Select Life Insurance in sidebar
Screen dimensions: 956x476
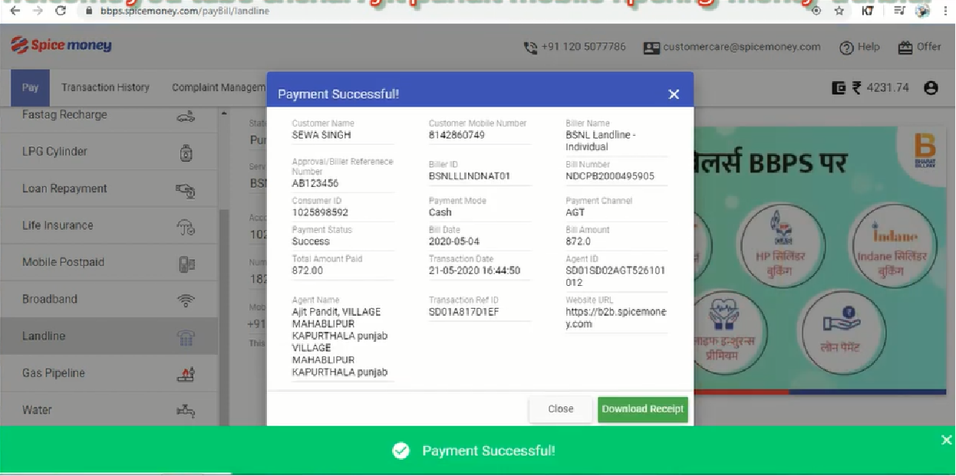[x=109, y=225]
